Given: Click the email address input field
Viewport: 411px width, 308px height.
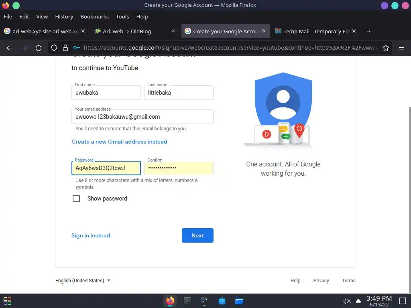Looking at the screenshot, I should coord(142,117).
